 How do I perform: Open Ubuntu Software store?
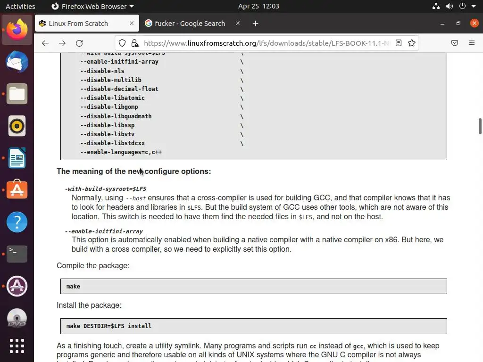pos(17,189)
